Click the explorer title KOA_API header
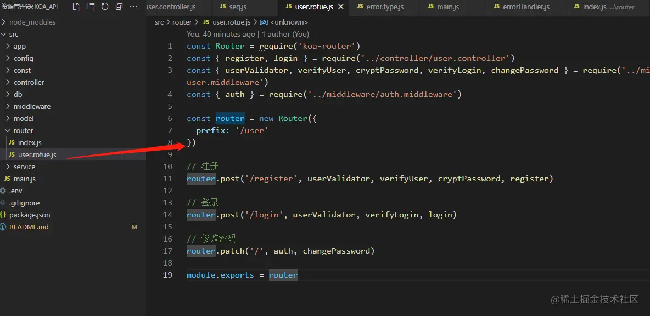Image resolution: width=650 pixels, height=316 pixels. pos(30,7)
